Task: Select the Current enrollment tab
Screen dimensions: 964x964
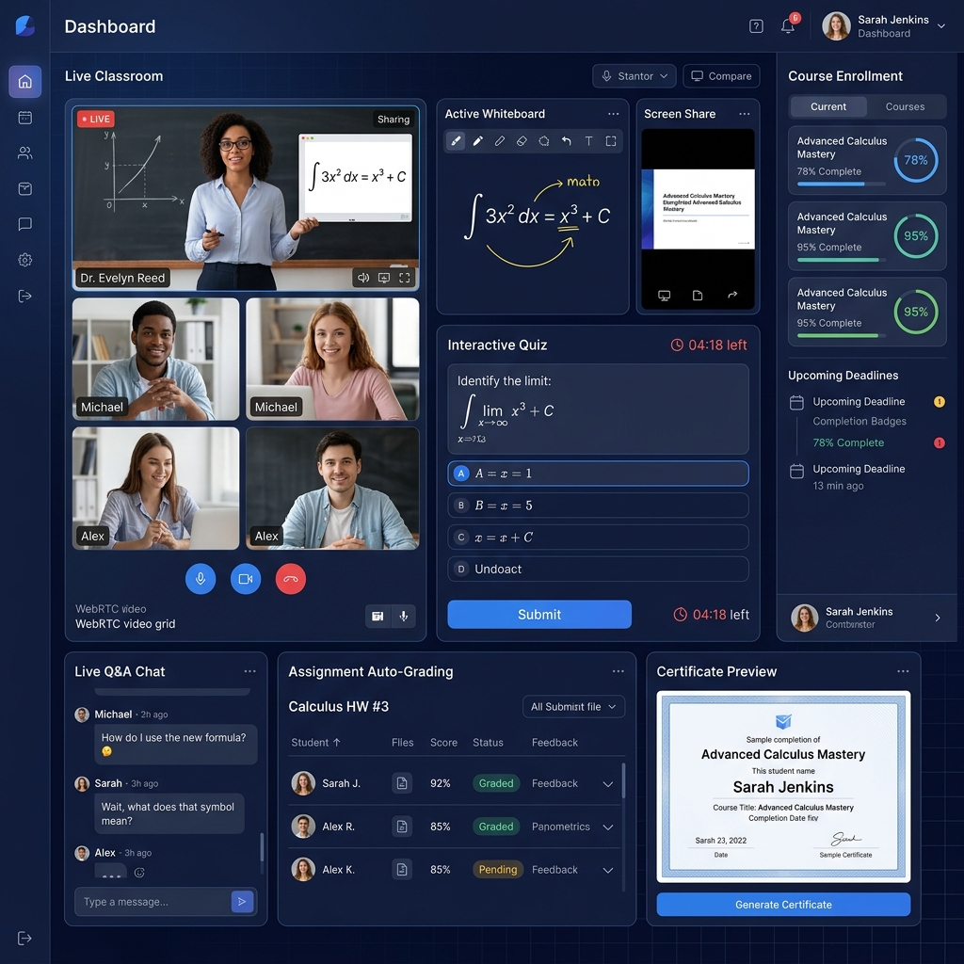Action: pyautogui.click(x=828, y=106)
